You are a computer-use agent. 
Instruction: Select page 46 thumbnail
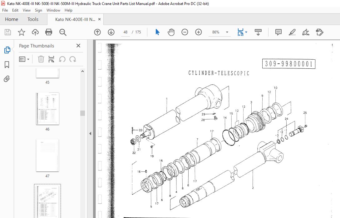[x=47, y=109]
